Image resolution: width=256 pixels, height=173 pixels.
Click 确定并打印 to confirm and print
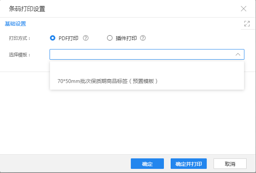(189, 164)
